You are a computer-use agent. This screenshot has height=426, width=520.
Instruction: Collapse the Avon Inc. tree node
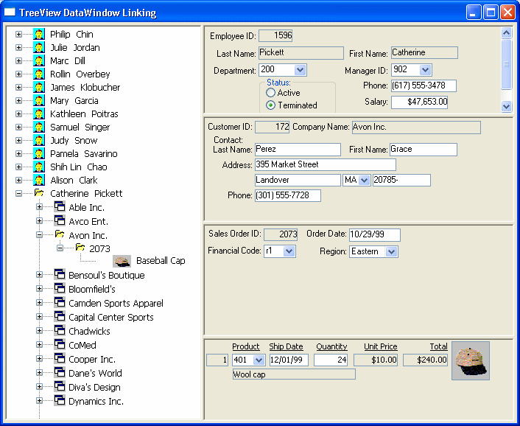click(40, 235)
